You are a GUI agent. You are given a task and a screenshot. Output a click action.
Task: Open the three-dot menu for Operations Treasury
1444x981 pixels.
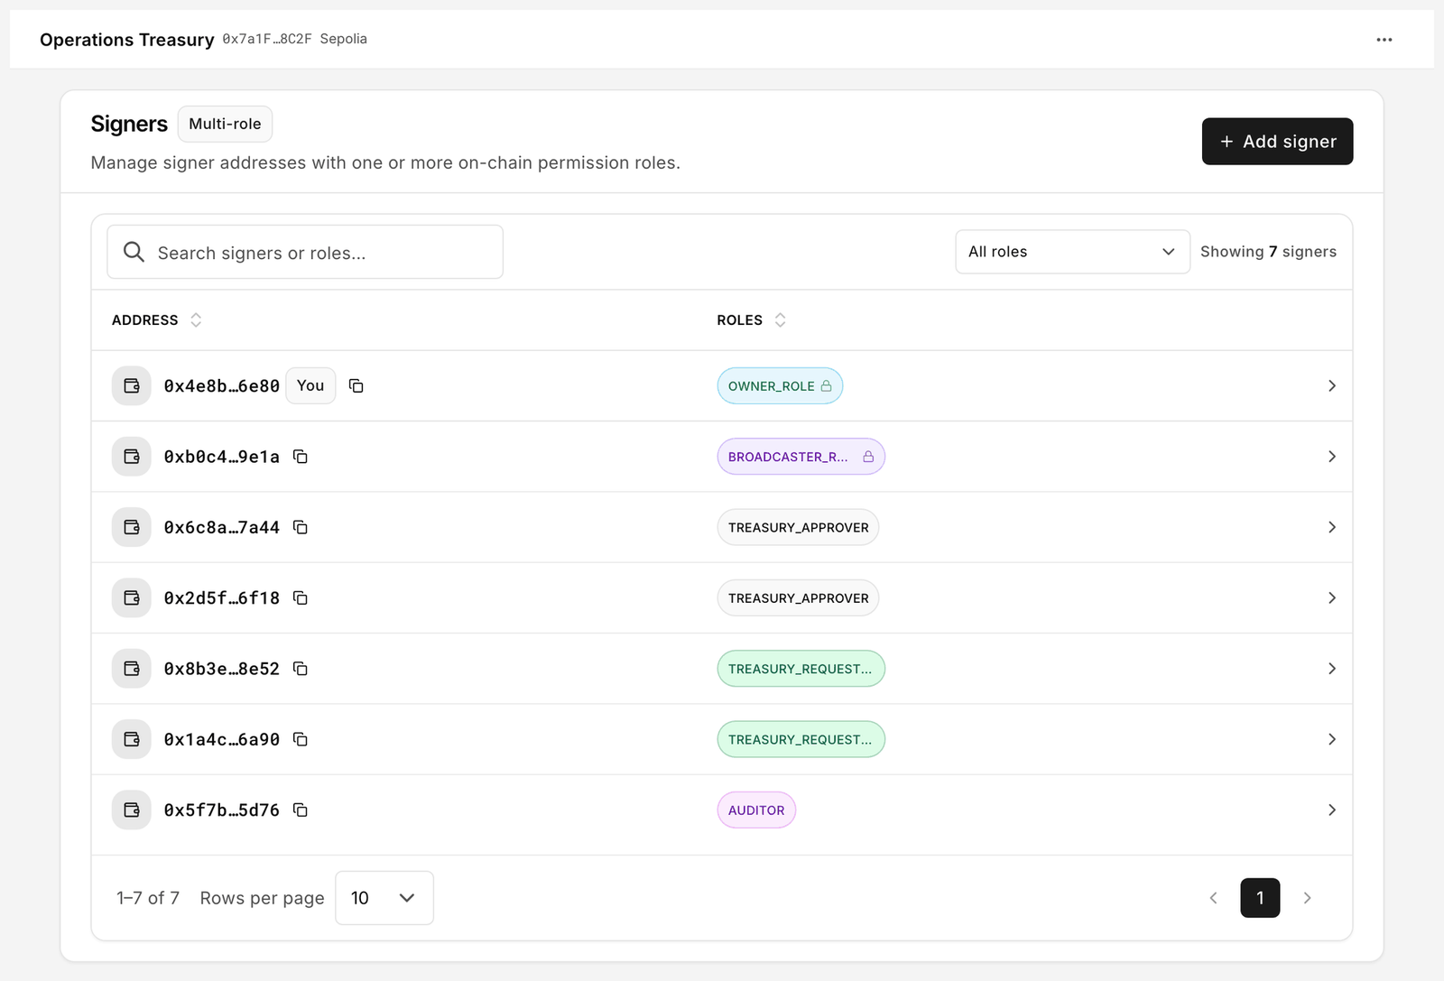tap(1384, 40)
